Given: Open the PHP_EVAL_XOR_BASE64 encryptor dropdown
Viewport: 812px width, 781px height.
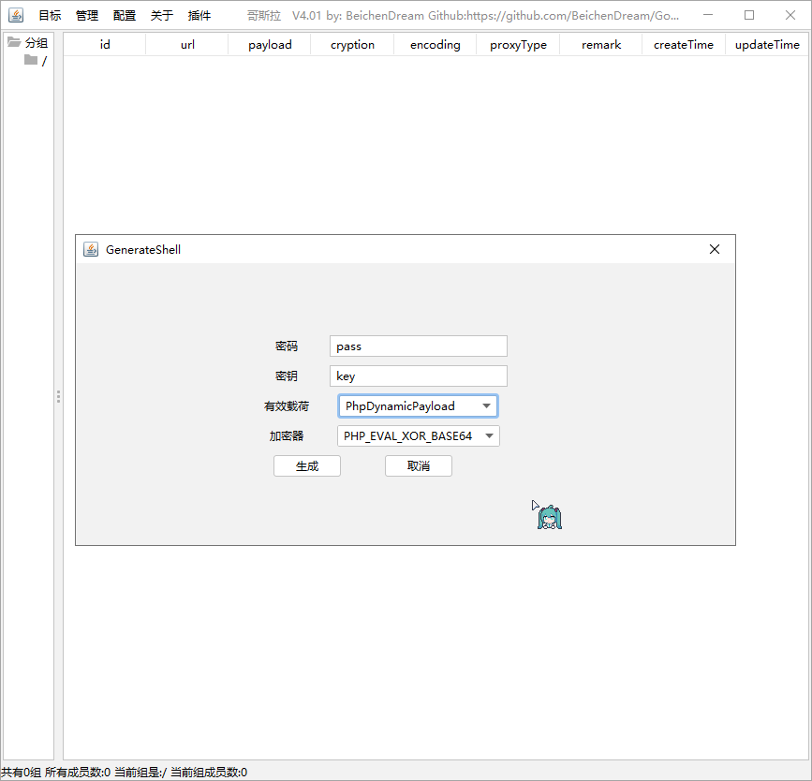Looking at the screenshot, I should [x=418, y=435].
